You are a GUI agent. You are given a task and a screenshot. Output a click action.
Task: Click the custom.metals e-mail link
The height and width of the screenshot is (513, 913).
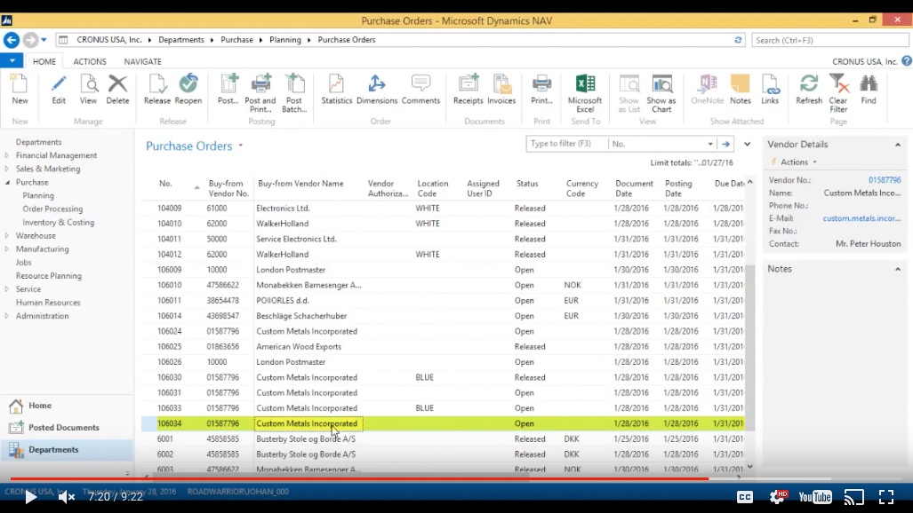(861, 218)
